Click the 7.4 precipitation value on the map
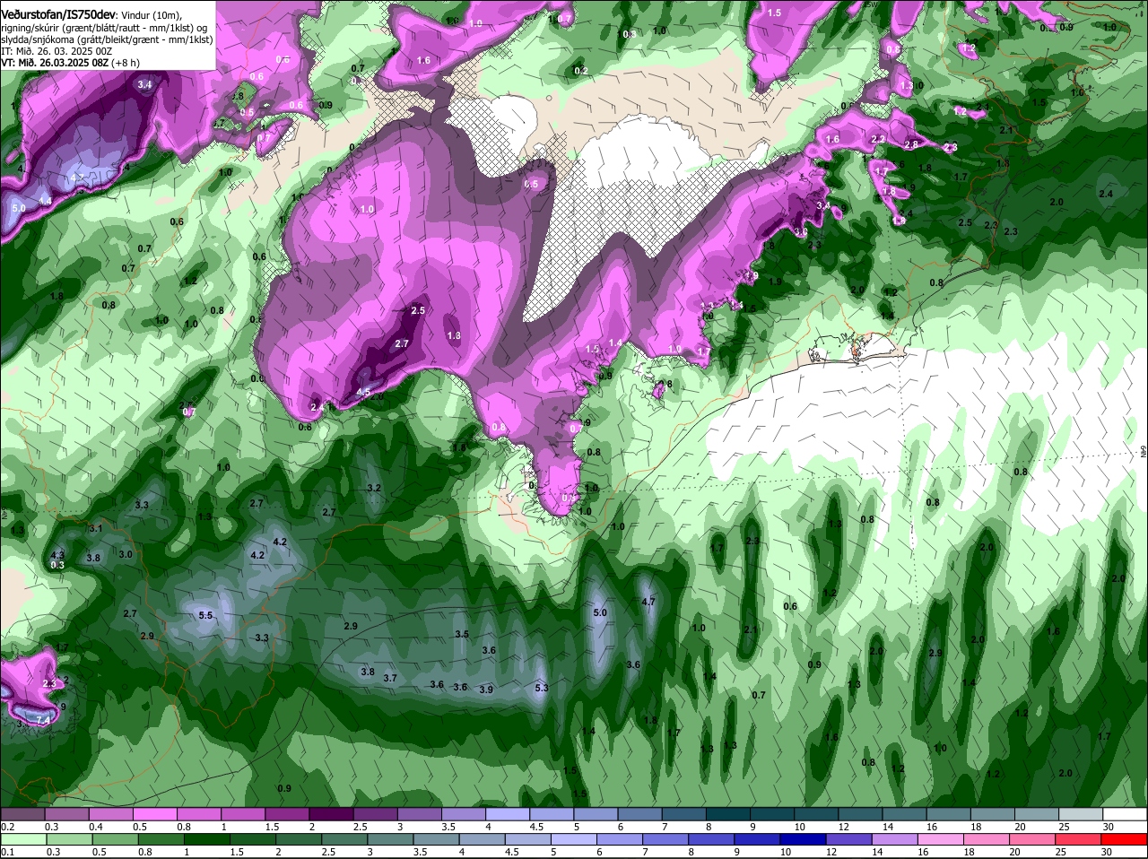Image resolution: width=1148 pixels, height=859 pixels. pyautogui.click(x=43, y=719)
